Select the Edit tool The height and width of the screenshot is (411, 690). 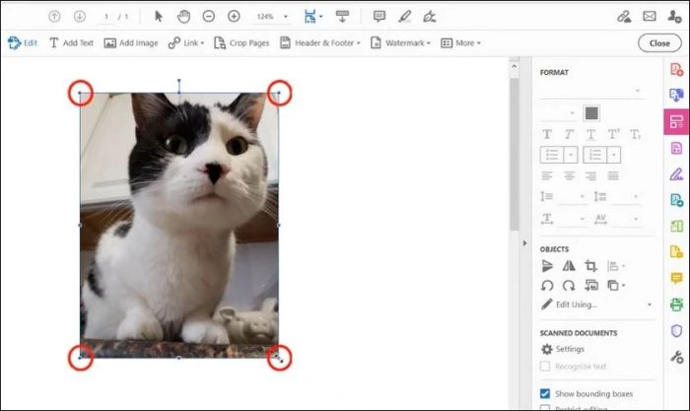pyautogui.click(x=23, y=42)
